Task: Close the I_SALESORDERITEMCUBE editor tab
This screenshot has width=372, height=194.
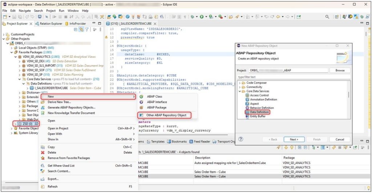Action: [x=155, y=24]
